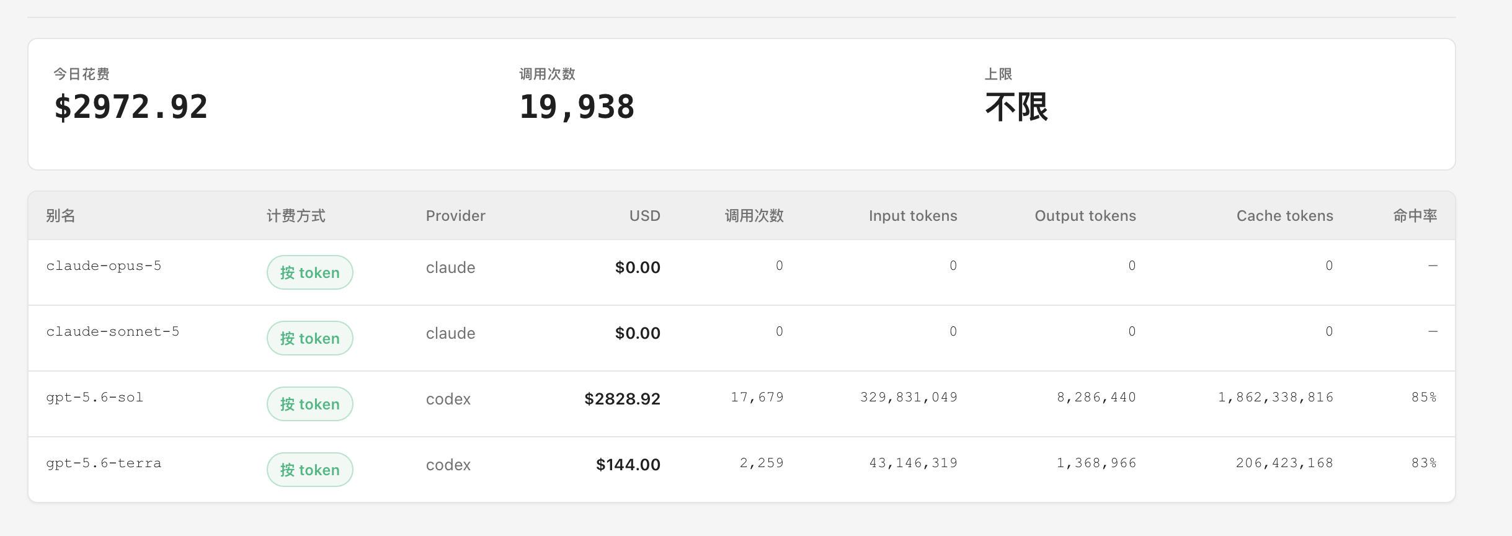The height and width of the screenshot is (536, 1512).
Task: Click the $2972.92 today's spend figure
Action: click(131, 107)
